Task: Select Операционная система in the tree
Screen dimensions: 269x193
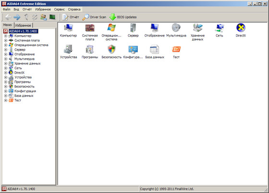Action: tap(31, 45)
